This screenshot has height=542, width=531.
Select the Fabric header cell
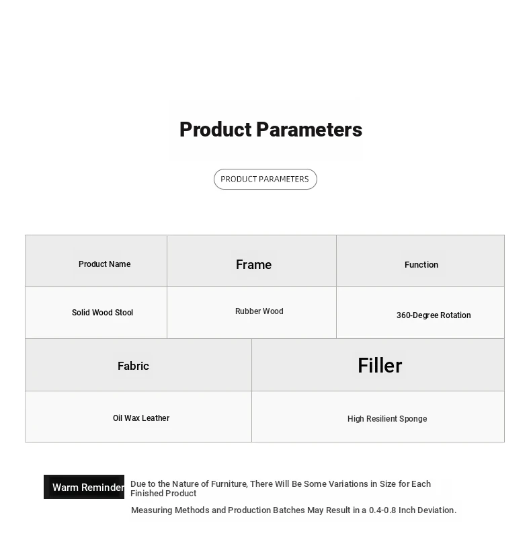(x=133, y=366)
